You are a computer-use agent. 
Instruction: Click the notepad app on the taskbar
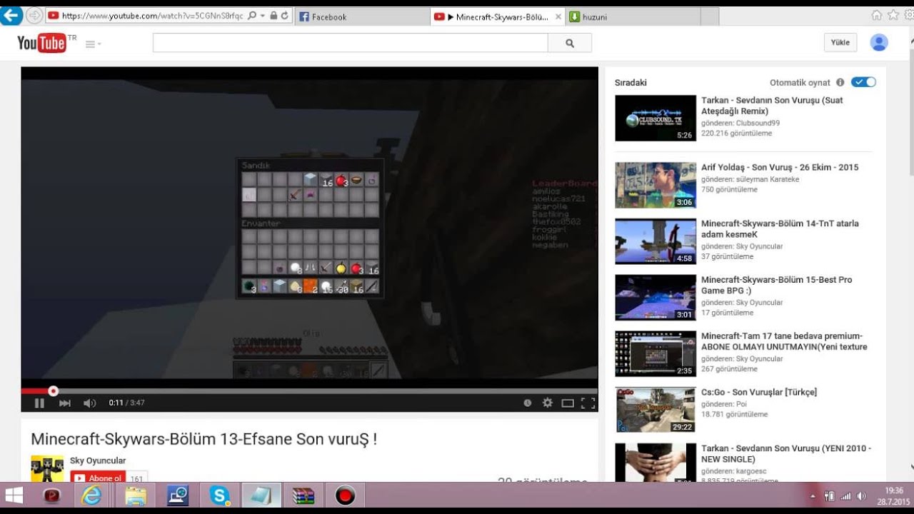point(261,495)
